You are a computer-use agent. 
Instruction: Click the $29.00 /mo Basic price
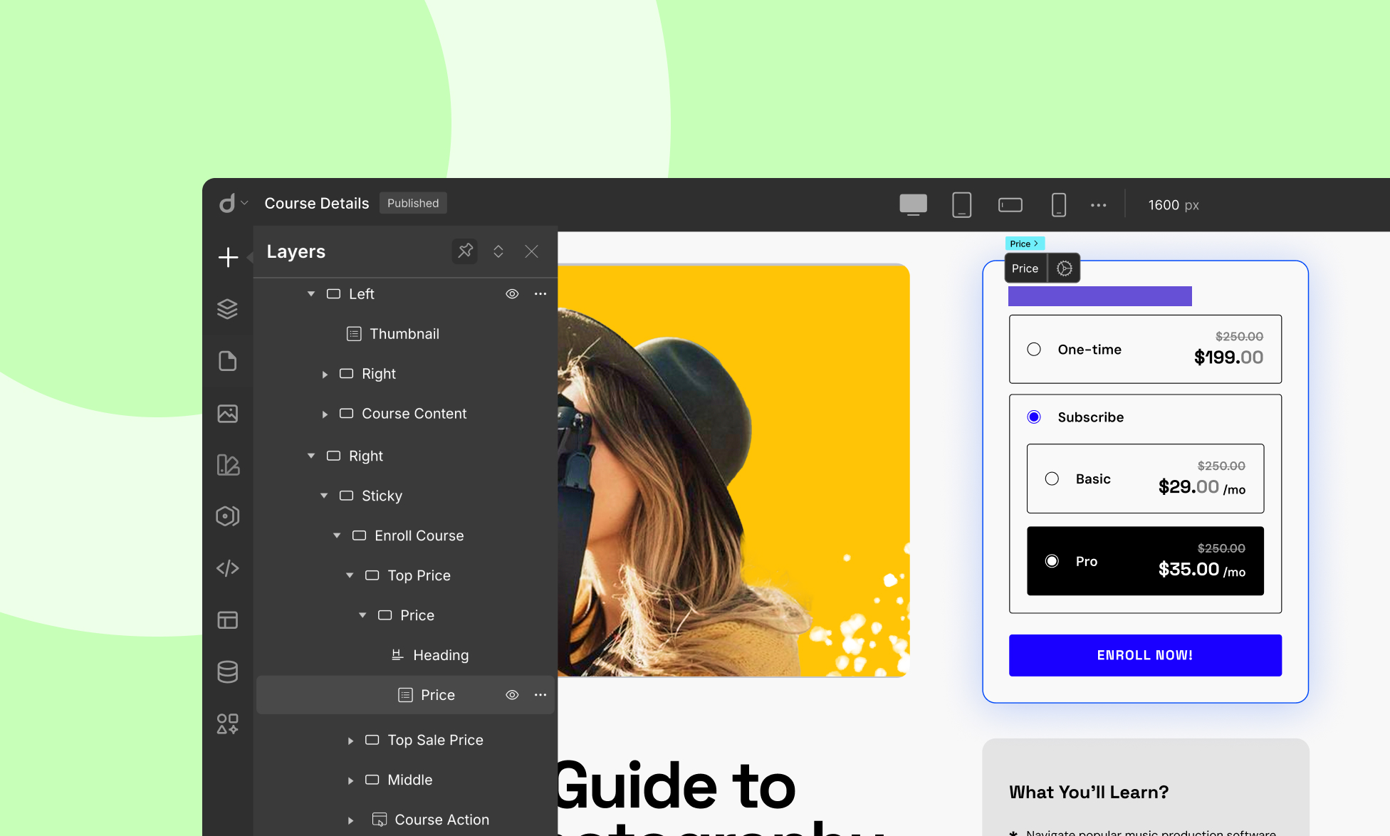[1202, 487]
